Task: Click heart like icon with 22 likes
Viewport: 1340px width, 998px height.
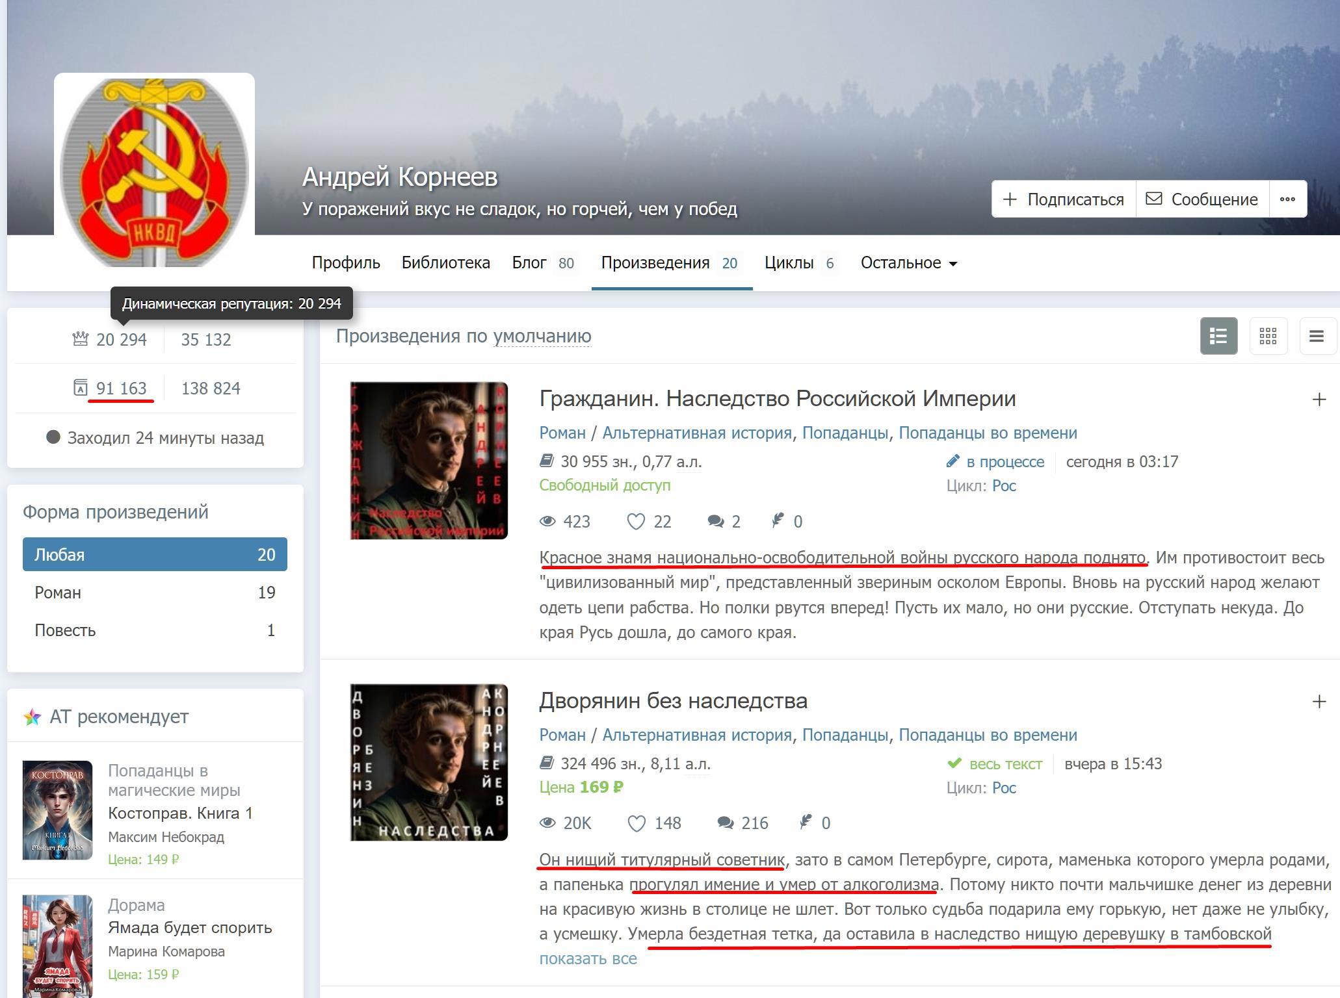Action: (635, 522)
